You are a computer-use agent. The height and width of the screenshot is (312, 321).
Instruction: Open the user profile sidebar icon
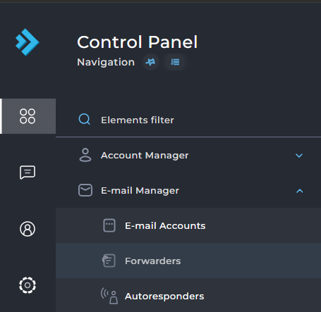(x=28, y=229)
